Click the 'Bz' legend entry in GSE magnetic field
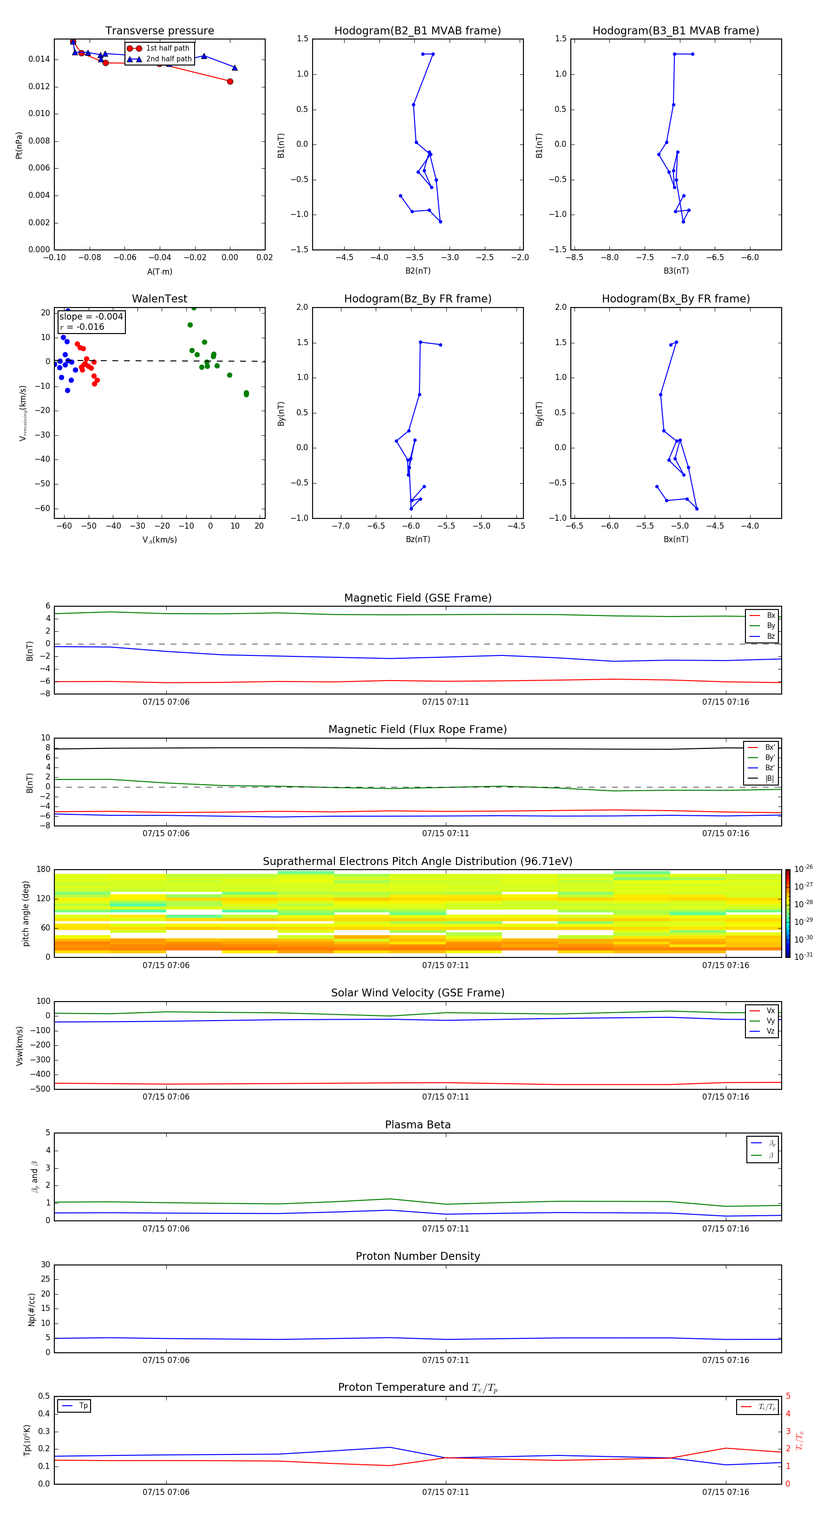The height and width of the screenshot is (1533, 836). [x=762, y=636]
